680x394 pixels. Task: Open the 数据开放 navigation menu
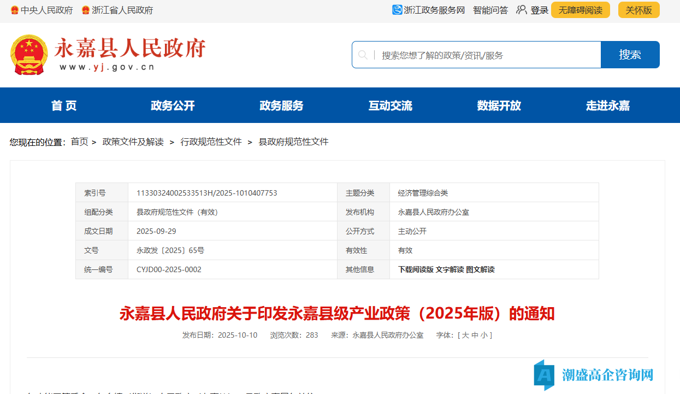pyautogui.click(x=499, y=105)
